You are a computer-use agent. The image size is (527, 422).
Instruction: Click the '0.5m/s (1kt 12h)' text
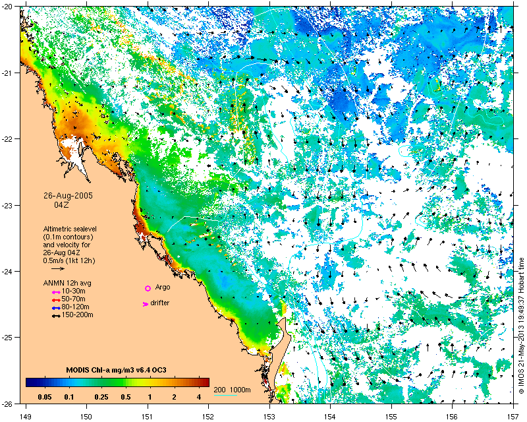point(69,261)
